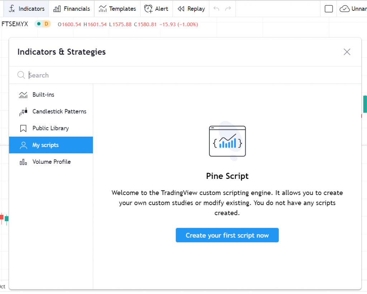Select the Built-ins category

[43, 95]
